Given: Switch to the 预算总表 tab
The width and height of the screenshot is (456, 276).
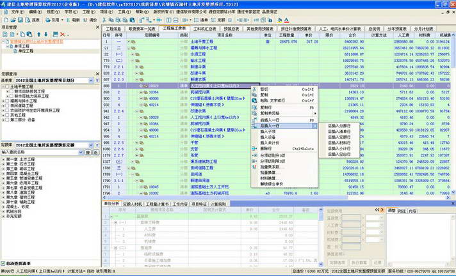Looking at the screenshot, I should [231, 29].
